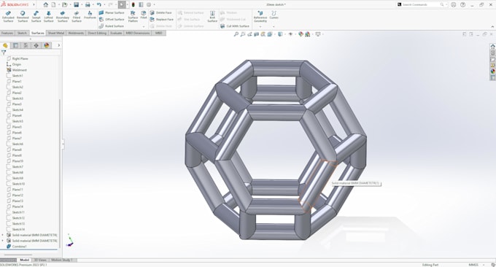Image resolution: width=496 pixels, height=267 pixels.
Task: Switch to the Motion Study 1 tab
Action: point(62,260)
